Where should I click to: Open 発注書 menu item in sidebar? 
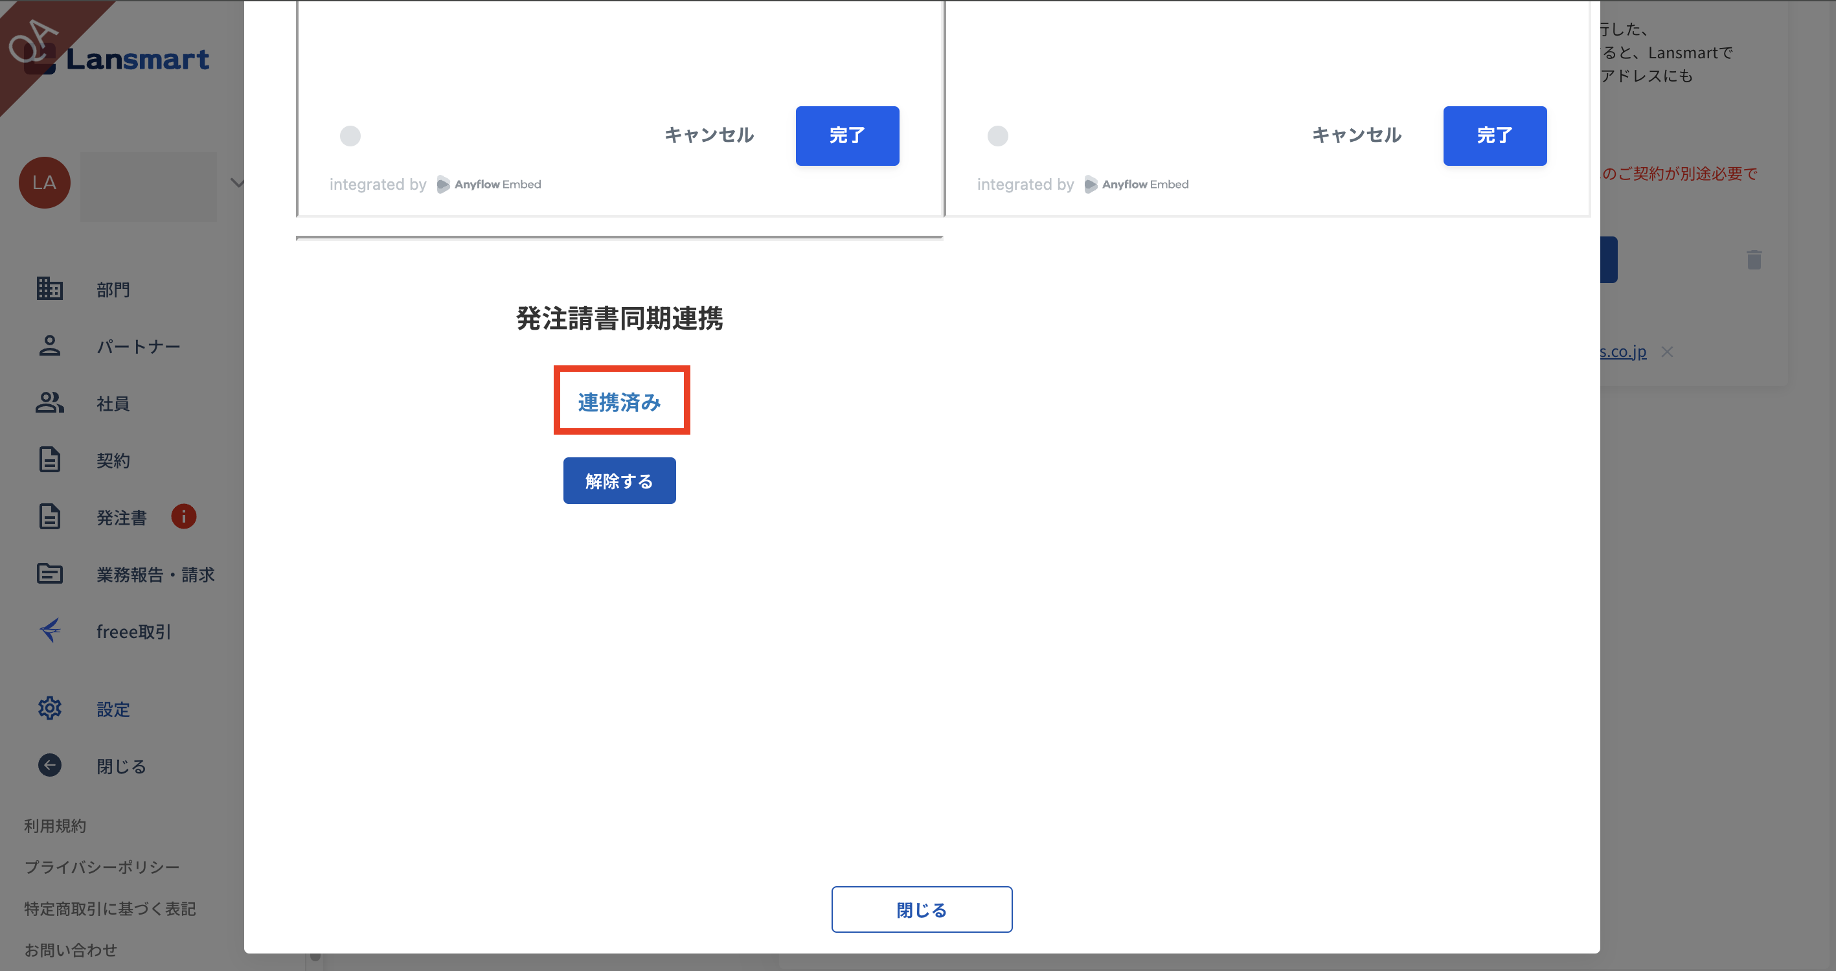pyautogui.click(x=122, y=518)
